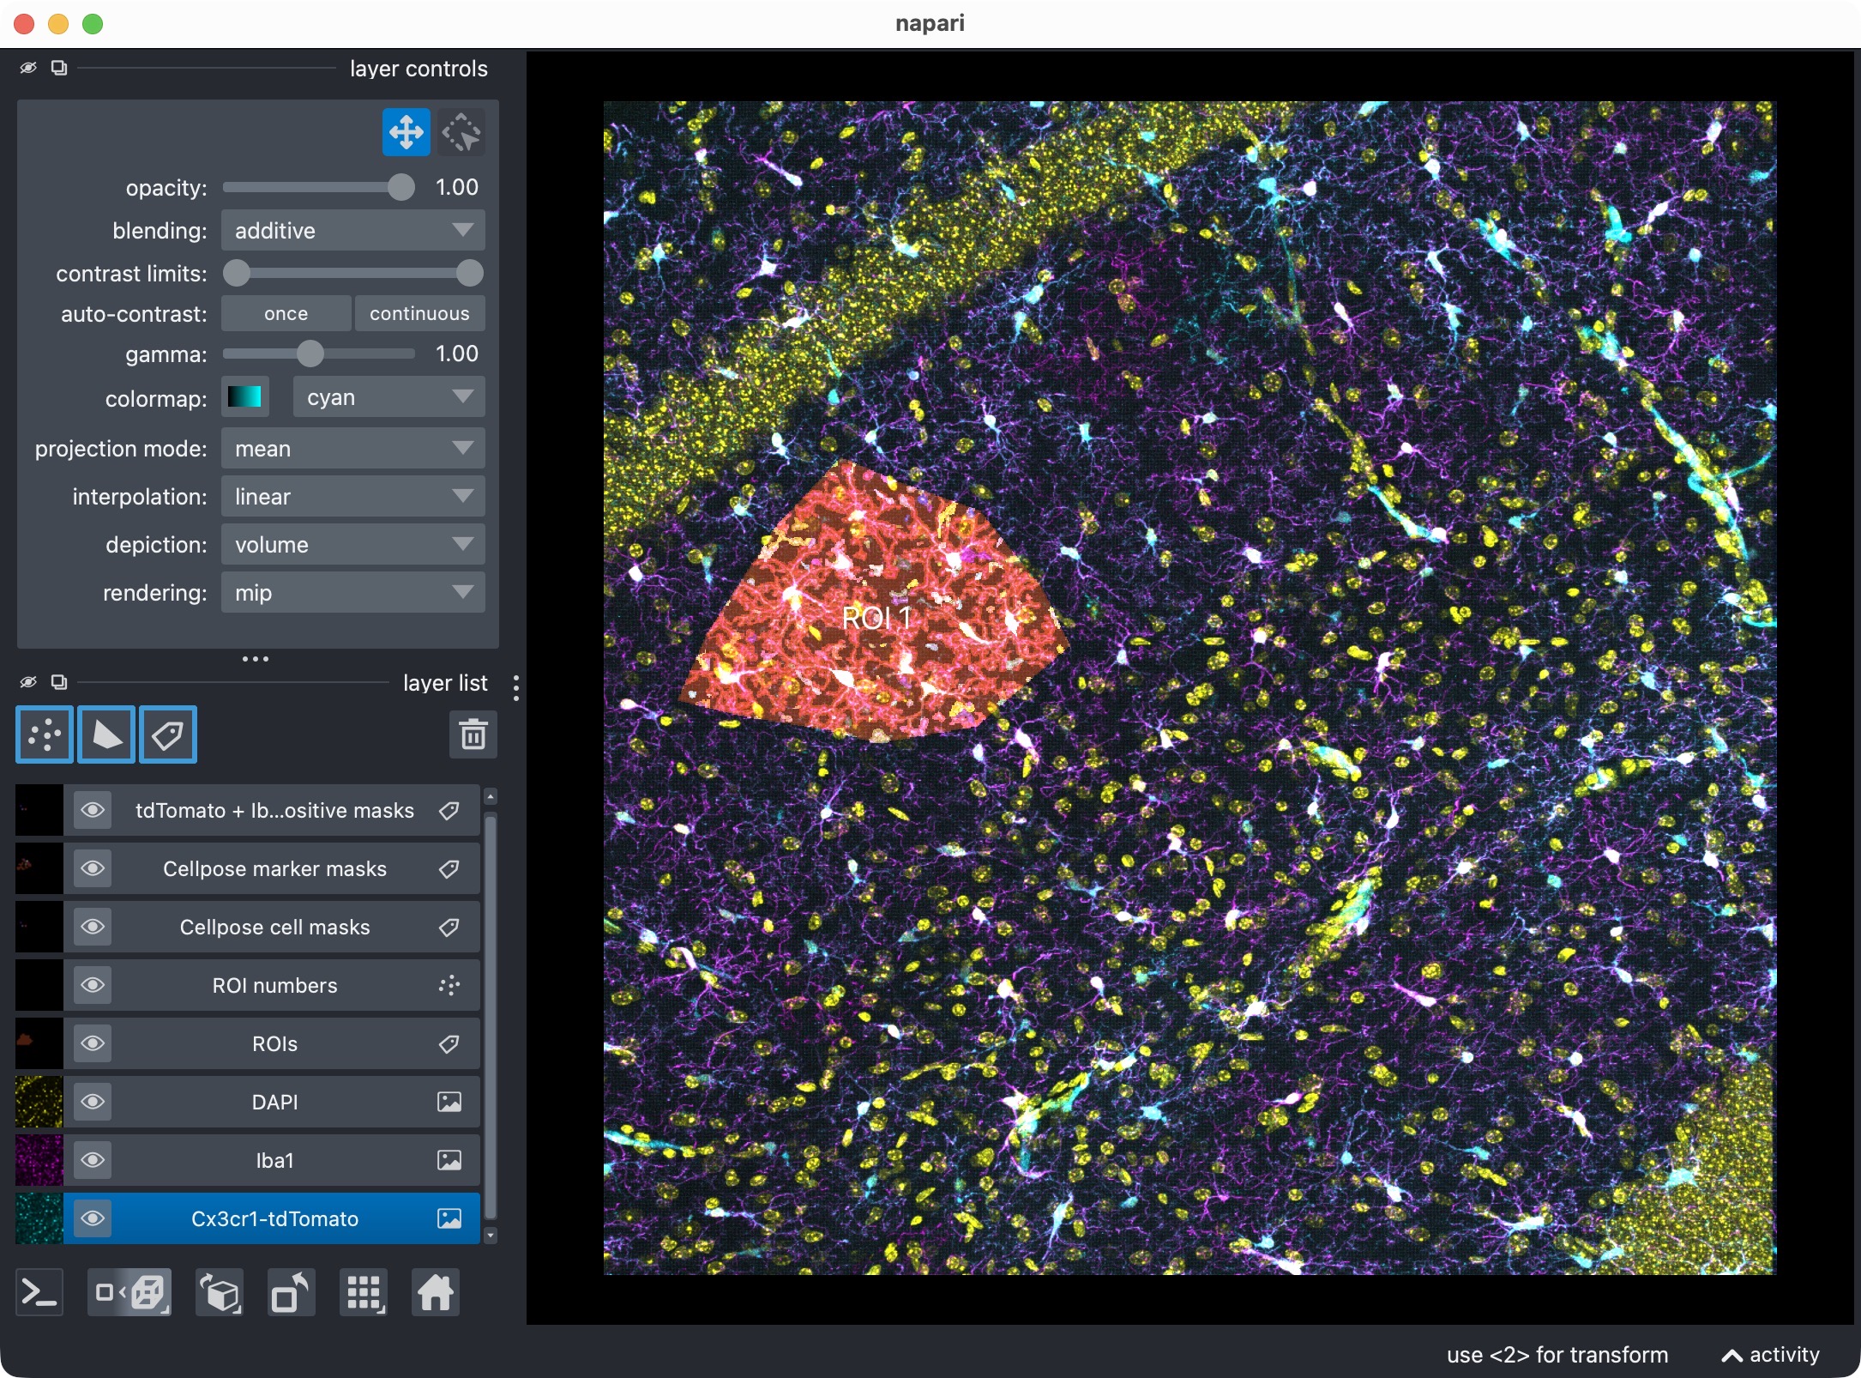The width and height of the screenshot is (1861, 1378).
Task: Reset view with home button
Action: click(x=436, y=1292)
